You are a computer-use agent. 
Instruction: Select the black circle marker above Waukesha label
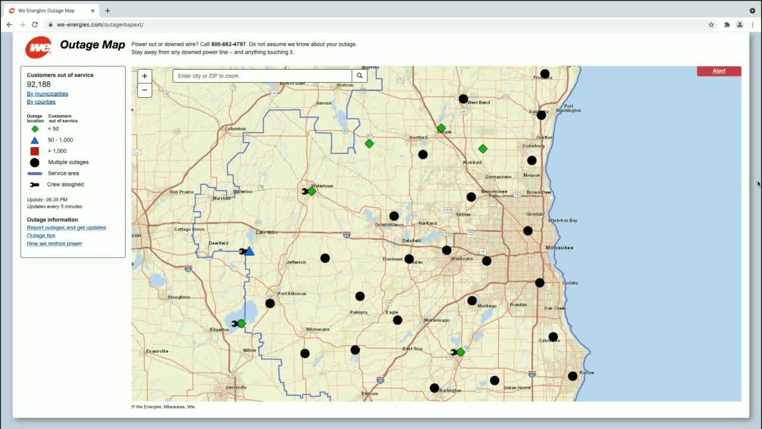coord(446,250)
